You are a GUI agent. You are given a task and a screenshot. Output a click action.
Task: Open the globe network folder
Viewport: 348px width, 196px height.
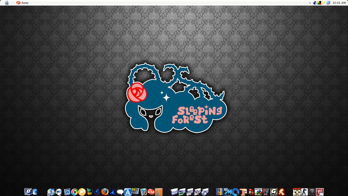click(205, 192)
